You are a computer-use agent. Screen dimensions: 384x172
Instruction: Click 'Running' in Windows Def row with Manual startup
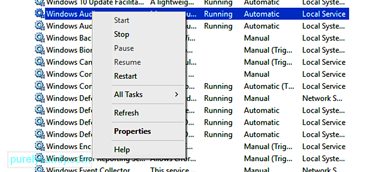point(218,98)
